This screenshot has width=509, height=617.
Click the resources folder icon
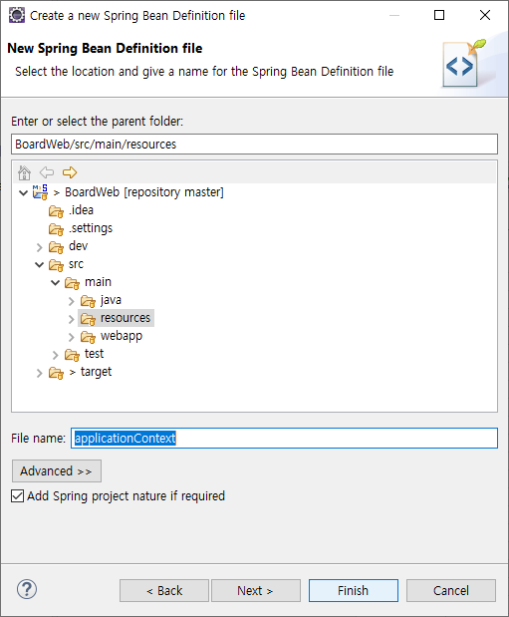pos(88,319)
